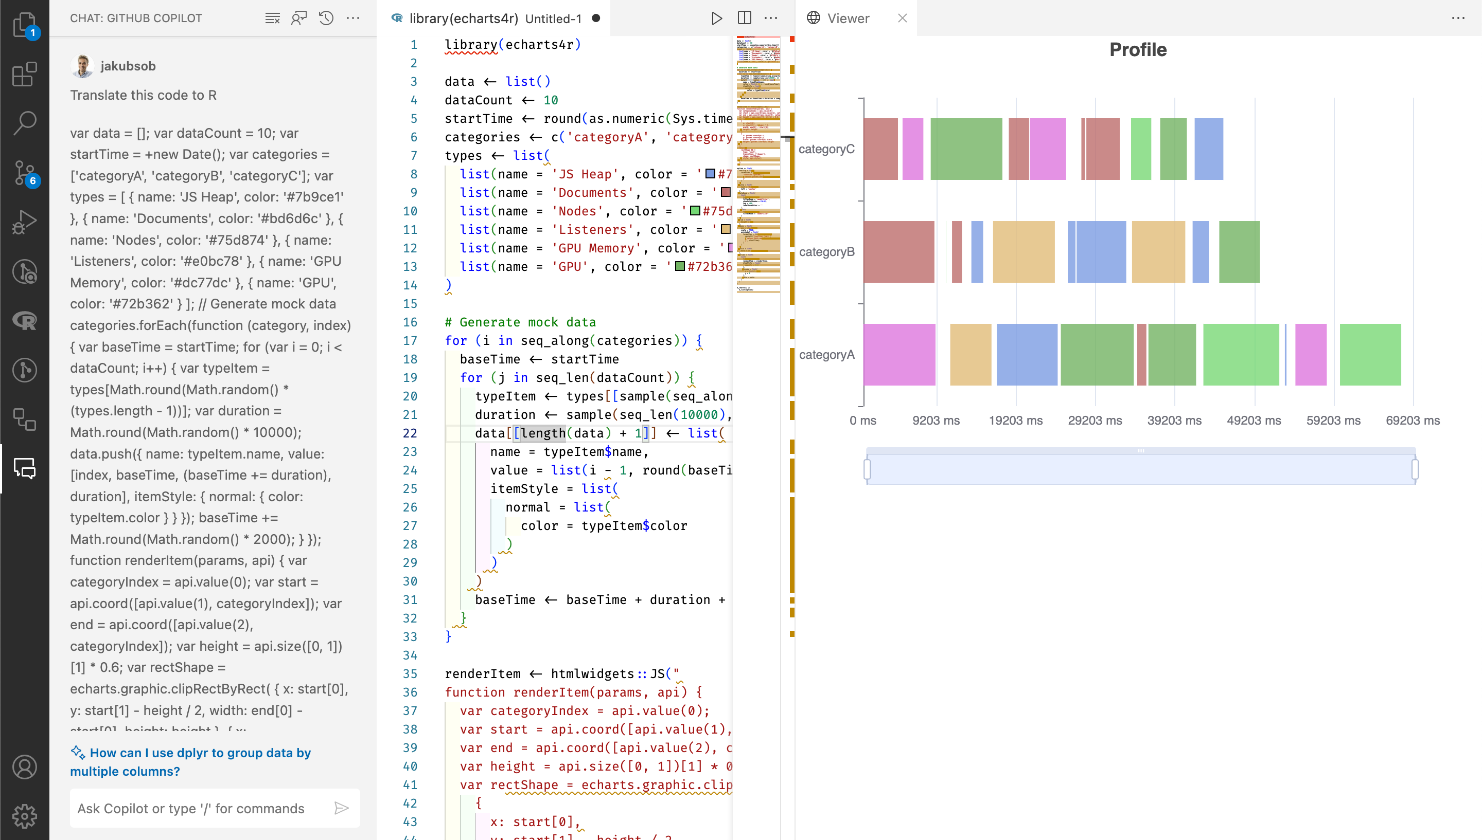This screenshot has height=840, width=1482.
Task: Split the editor to the right
Action: point(745,19)
